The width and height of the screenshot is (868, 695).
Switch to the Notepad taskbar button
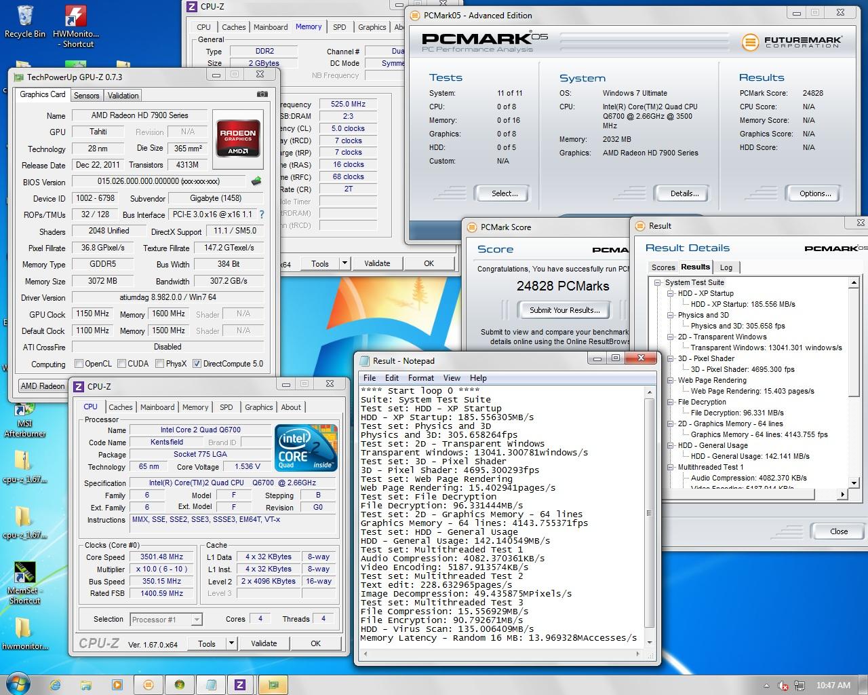[211, 684]
